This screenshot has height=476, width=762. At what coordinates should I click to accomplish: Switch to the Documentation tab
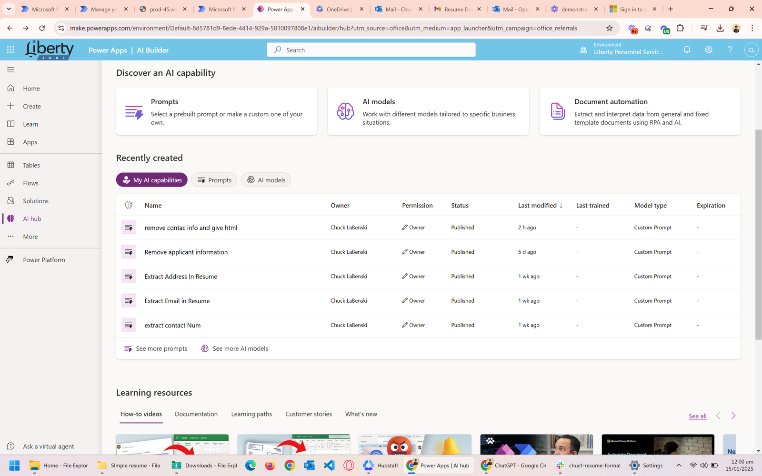click(196, 414)
